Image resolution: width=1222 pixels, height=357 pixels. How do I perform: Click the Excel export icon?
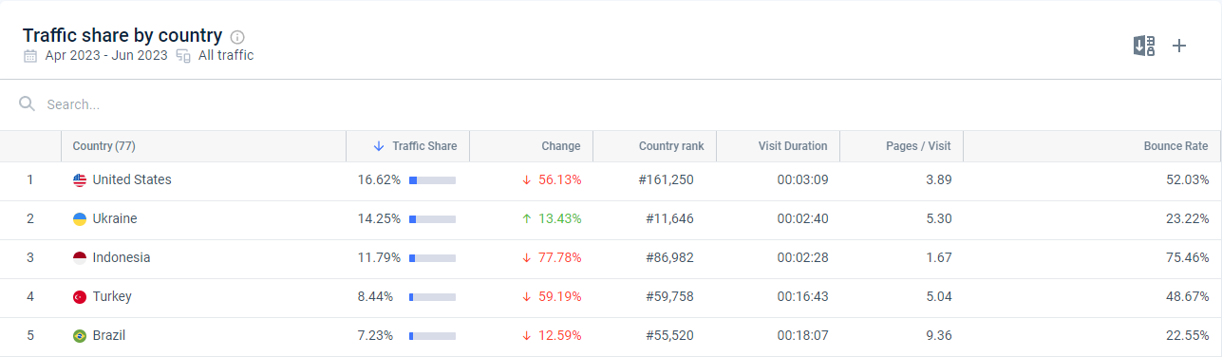[1144, 46]
